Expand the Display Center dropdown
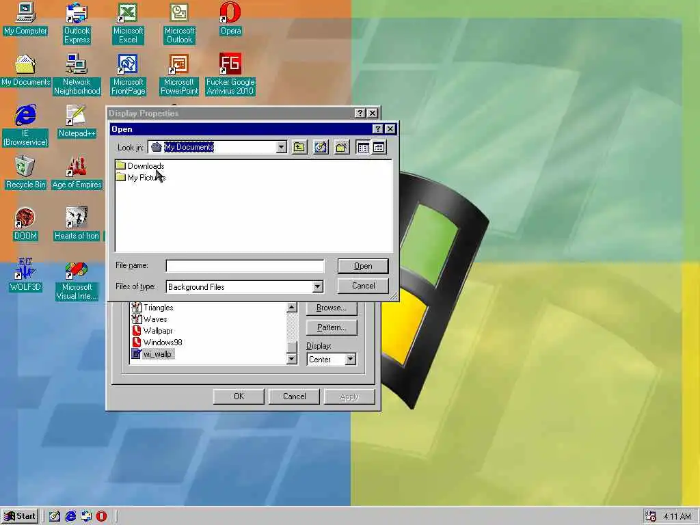Viewport: 700px width, 525px height. click(351, 359)
